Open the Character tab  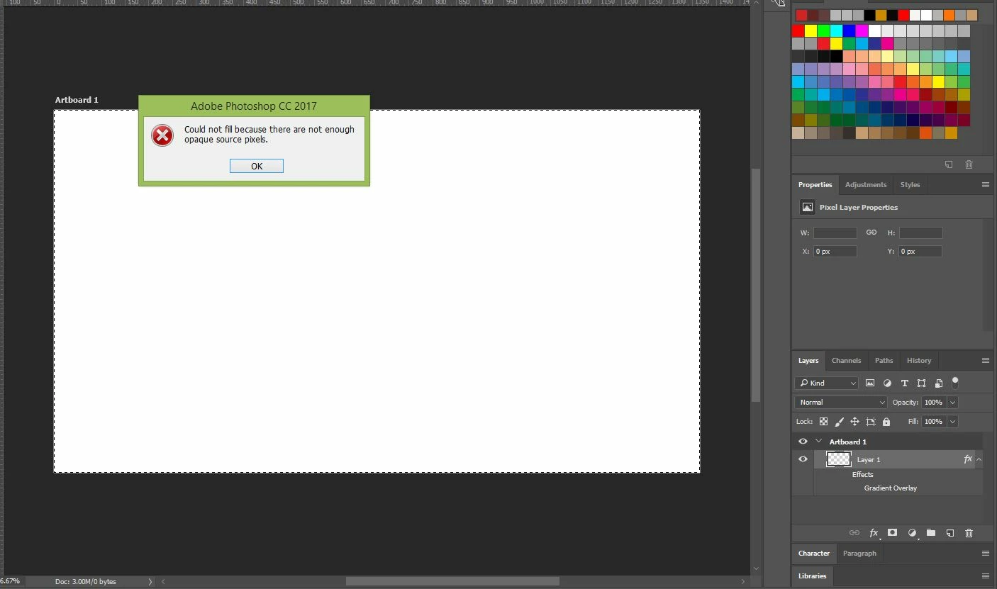tap(813, 554)
